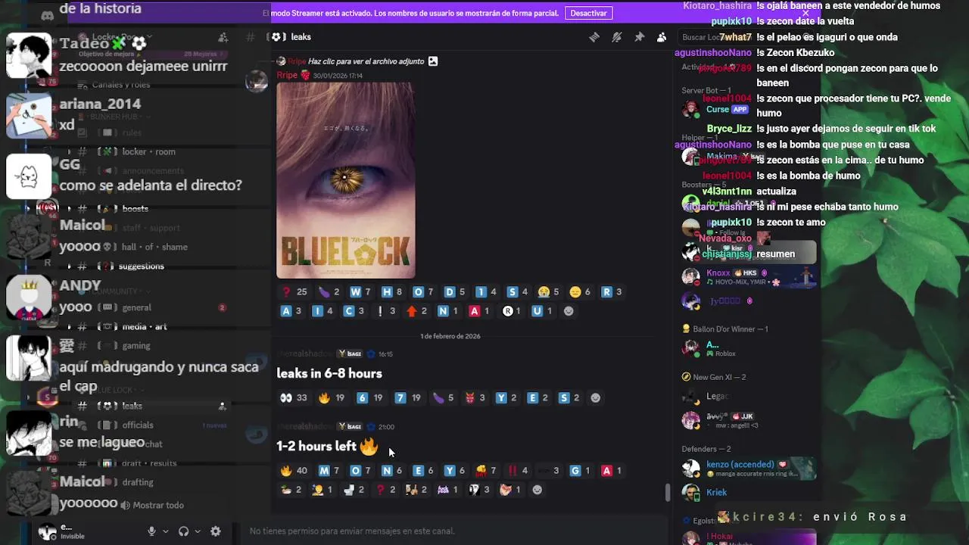Click the user avatar showing Invisible status
Viewport: 969px width, 545px height.
(x=48, y=531)
